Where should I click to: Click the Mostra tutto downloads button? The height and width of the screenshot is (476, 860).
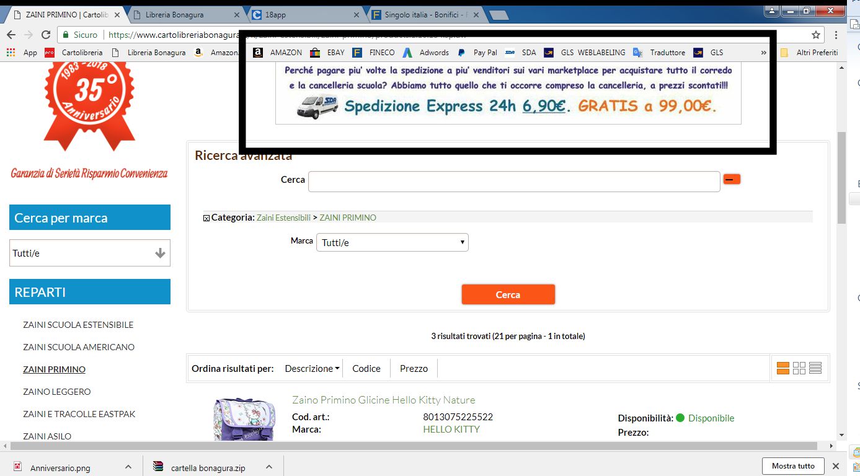tap(793, 466)
